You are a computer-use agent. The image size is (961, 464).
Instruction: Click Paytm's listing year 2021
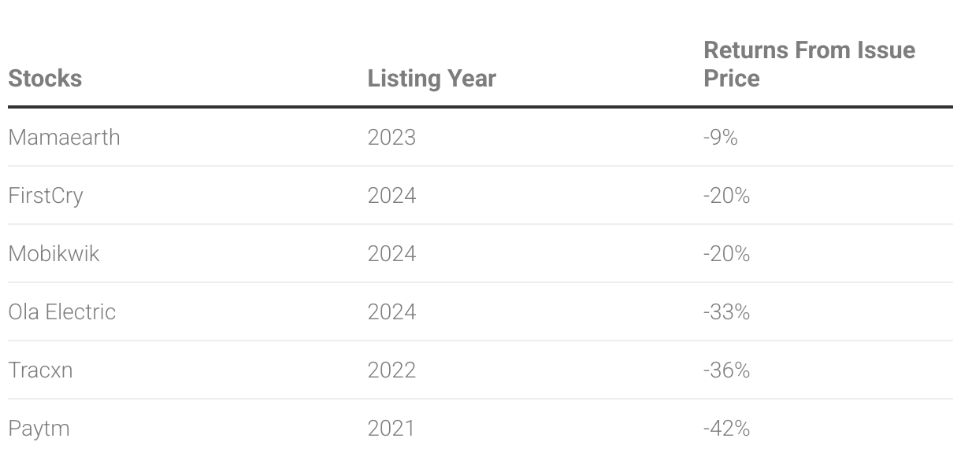[x=391, y=429]
